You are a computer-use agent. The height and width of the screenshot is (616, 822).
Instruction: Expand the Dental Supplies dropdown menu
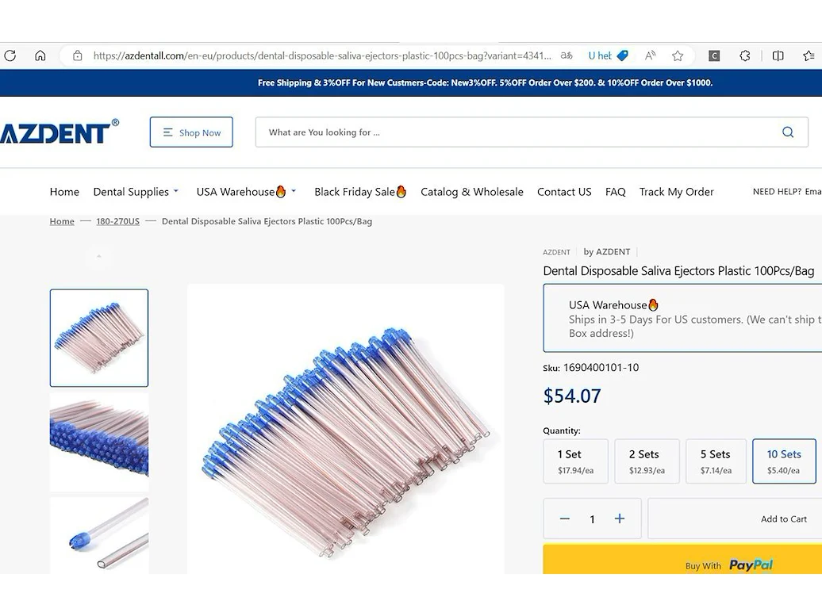(x=136, y=192)
